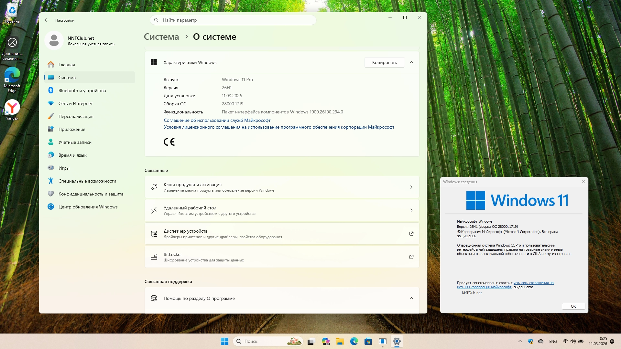Open Microsoft Store from the taskbar

coord(368,341)
